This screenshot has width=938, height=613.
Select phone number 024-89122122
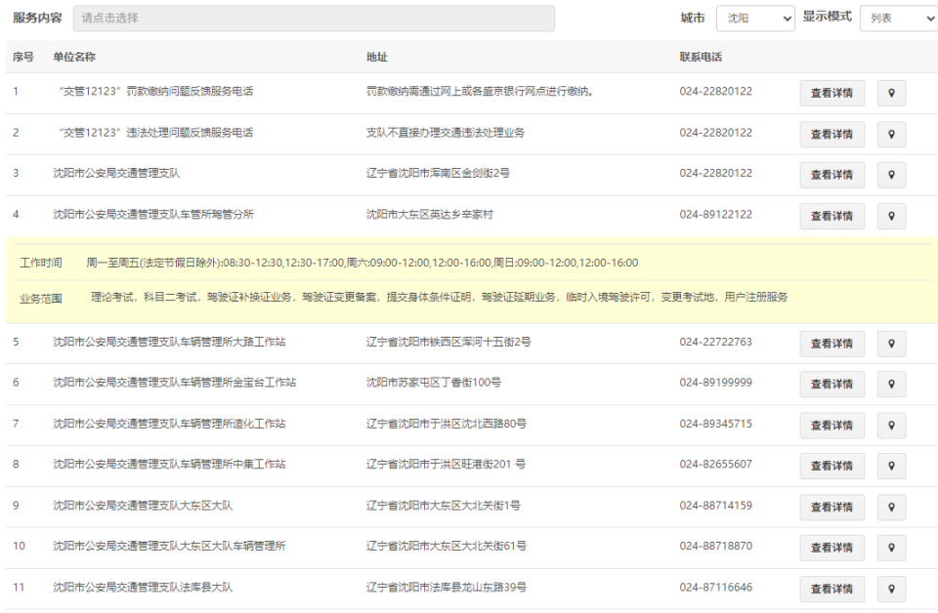(715, 215)
